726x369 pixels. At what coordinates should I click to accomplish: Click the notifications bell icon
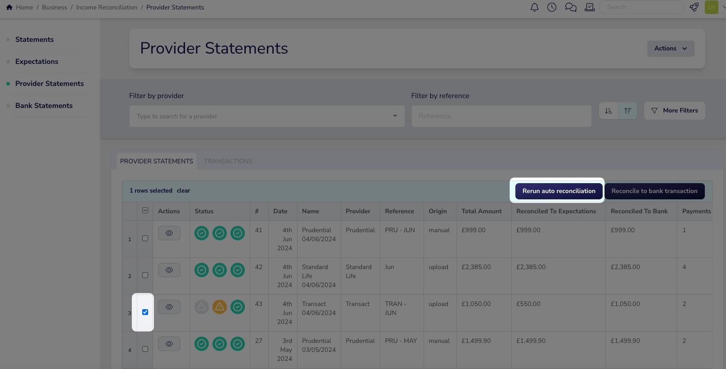pyautogui.click(x=534, y=7)
